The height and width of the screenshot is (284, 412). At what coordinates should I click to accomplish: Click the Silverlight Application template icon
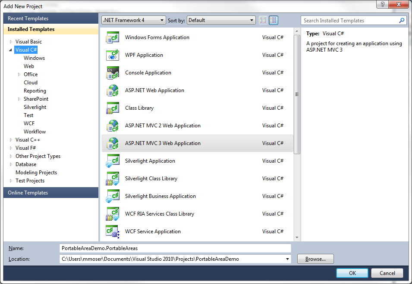point(113,161)
